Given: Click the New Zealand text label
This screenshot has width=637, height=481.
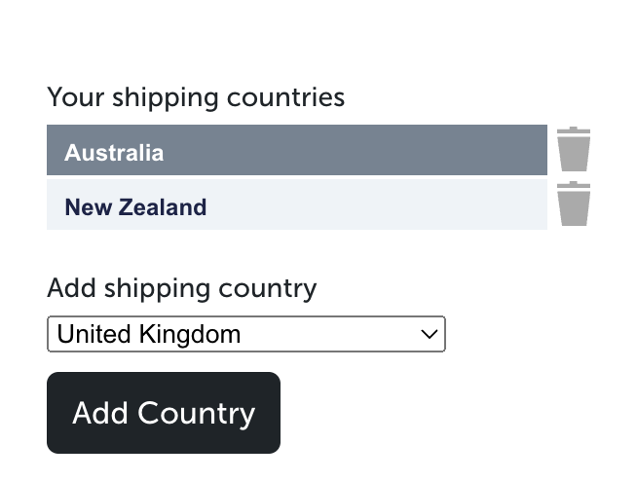Looking at the screenshot, I should pyautogui.click(x=135, y=207).
